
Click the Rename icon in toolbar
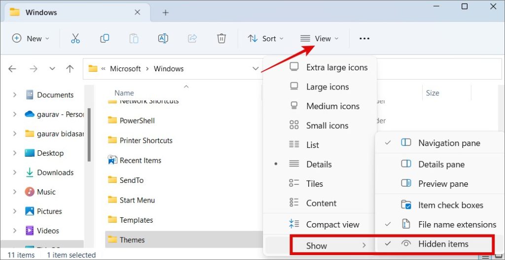point(163,38)
